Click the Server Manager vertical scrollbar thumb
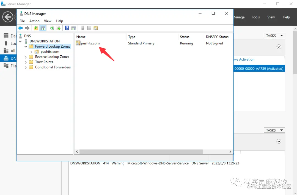This screenshot has width=297, height=195. 295,53
